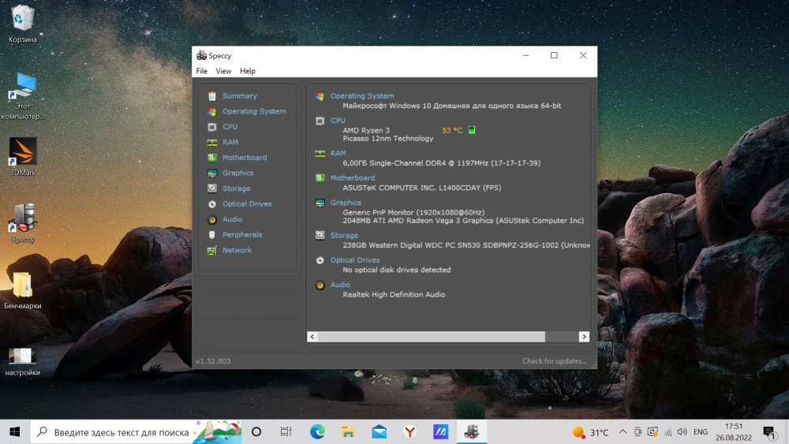
Task: Open Storage icon in the sidebar
Action: pyautogui.click(x=212, y=188)
